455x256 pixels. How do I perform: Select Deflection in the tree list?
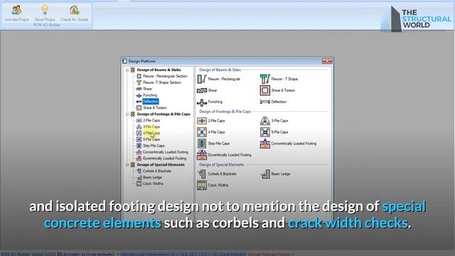150,101
